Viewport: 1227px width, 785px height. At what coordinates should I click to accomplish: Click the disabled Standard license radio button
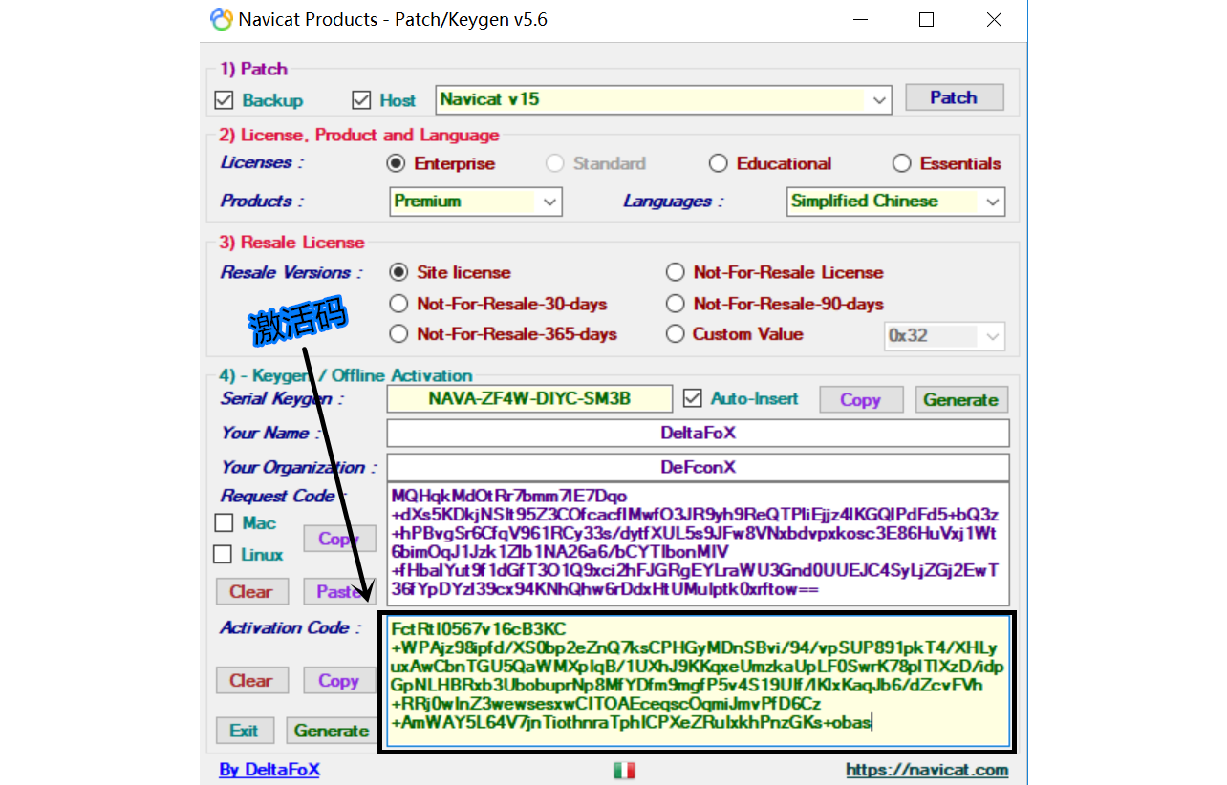[x=554, y=163]
